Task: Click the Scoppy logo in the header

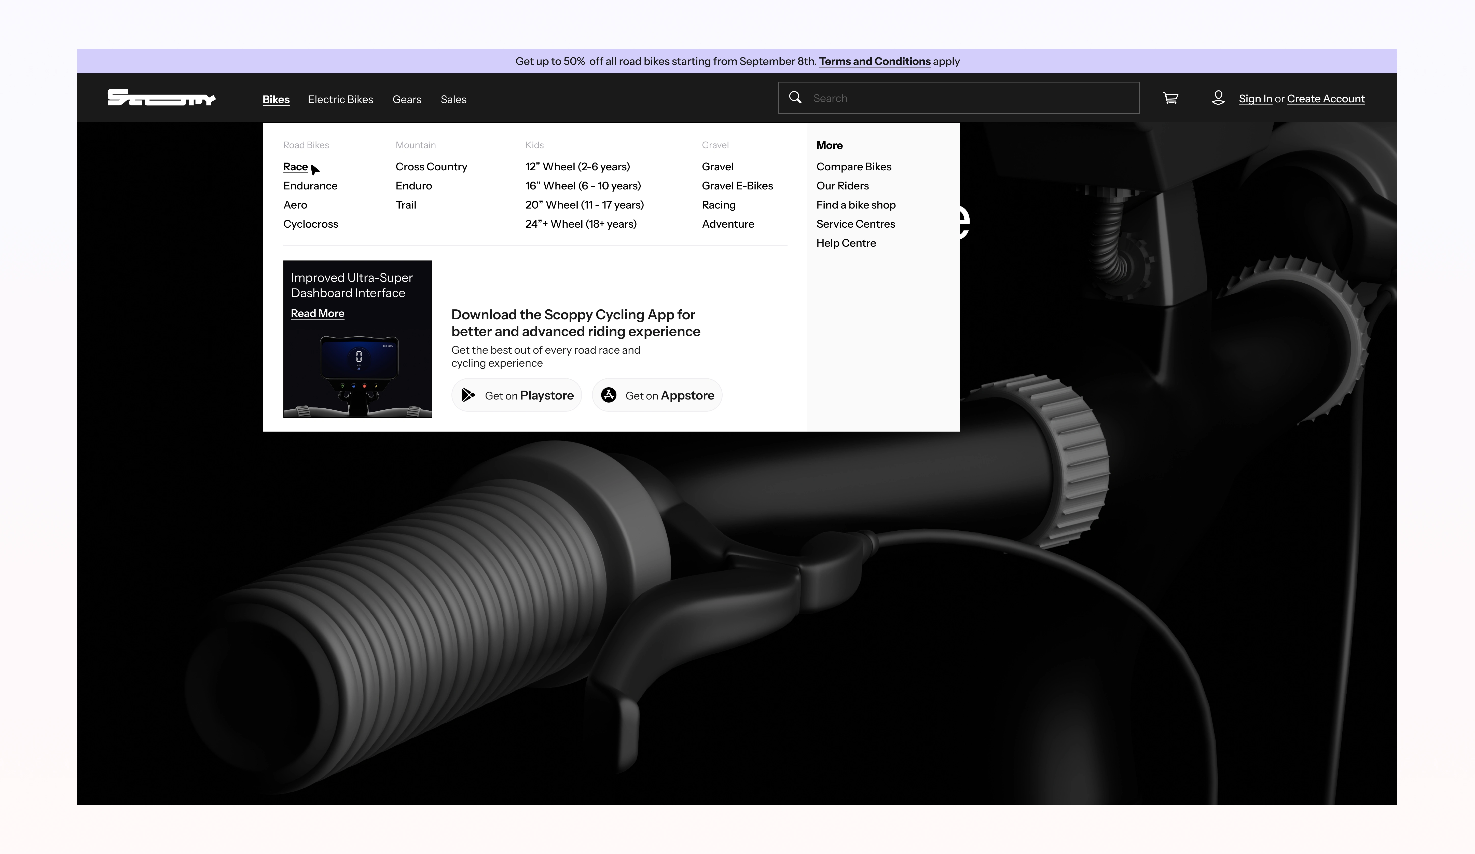Action: point(161,98)
